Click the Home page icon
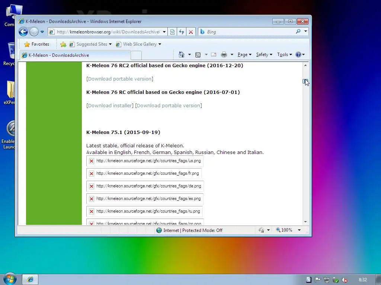This screenshot has height=285, width=381. (x=182, y=55)
